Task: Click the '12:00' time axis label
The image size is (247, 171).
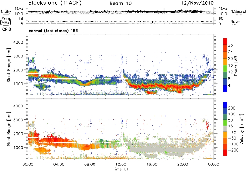Action: click(121, 165)
